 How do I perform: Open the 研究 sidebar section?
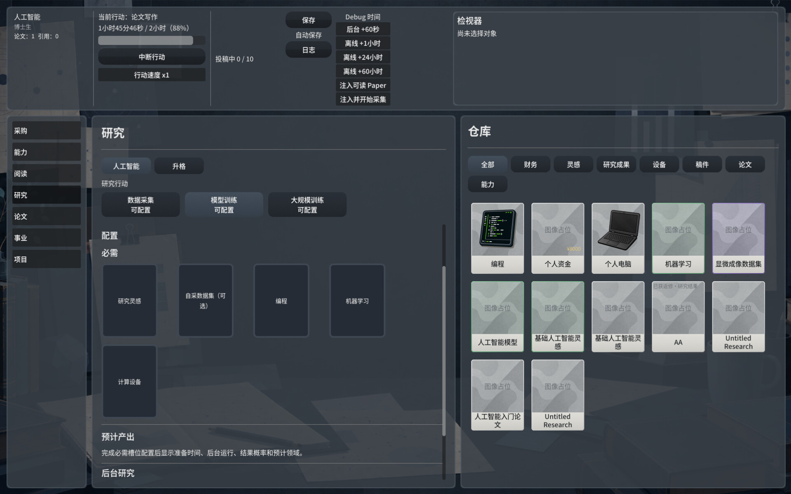[x=47, y=195]
